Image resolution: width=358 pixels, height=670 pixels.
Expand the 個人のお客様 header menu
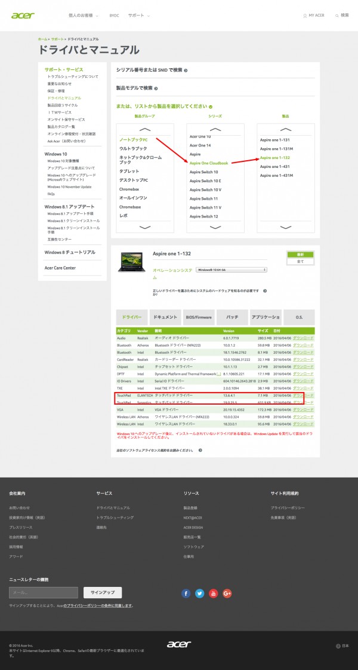(84, 16)
